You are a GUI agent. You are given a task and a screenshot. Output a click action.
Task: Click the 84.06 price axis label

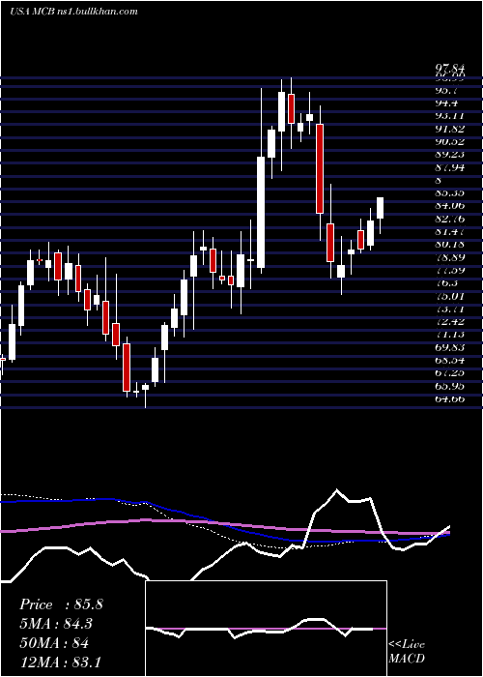click(x=451, y=205)
